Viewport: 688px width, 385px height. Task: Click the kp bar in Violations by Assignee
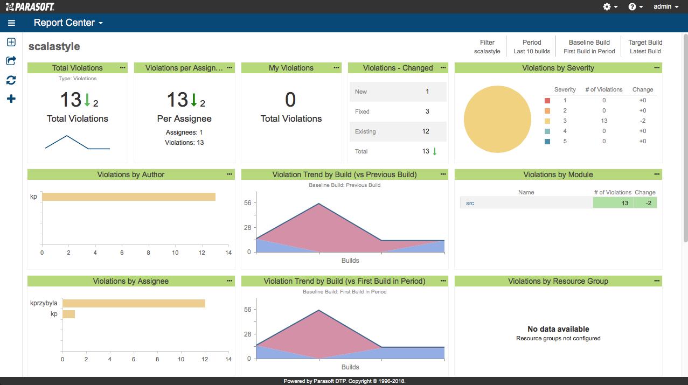coord(69,314)
